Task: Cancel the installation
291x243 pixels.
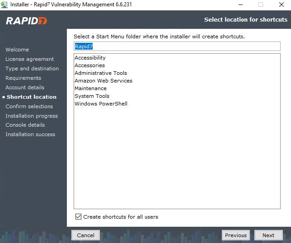Action: (x=85, y=235)
